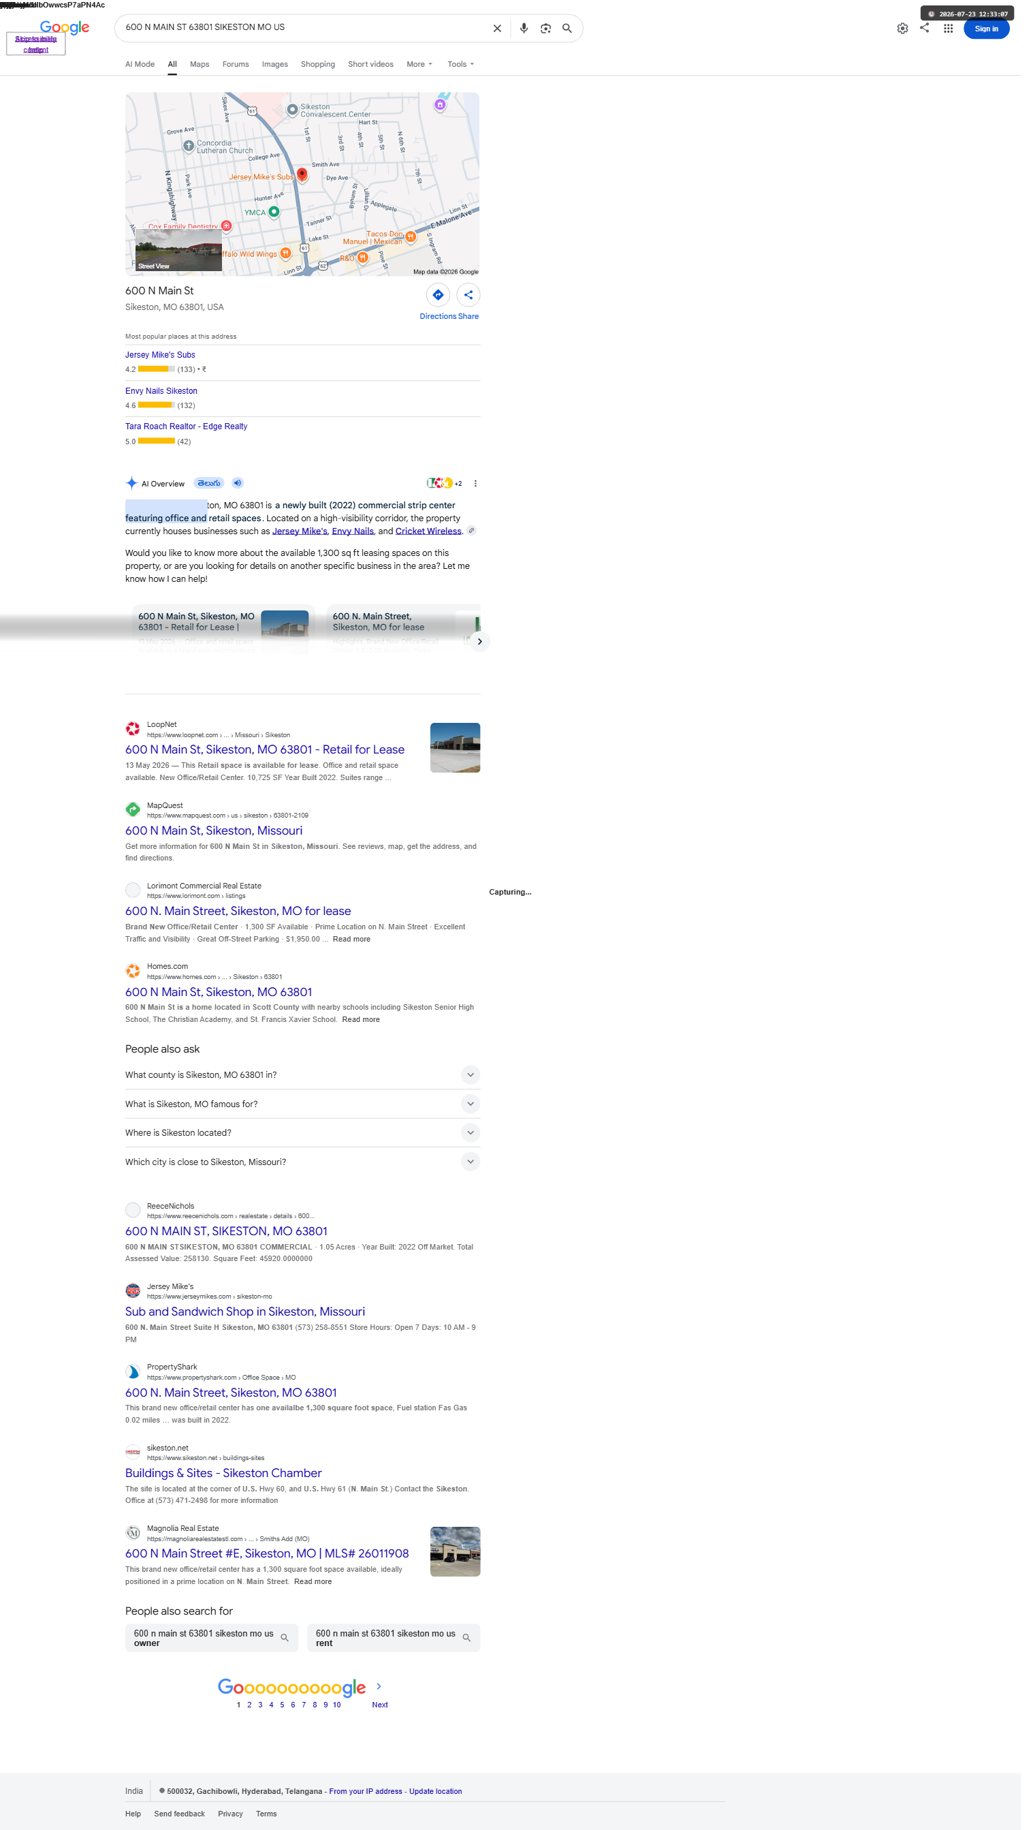
Task: Switch to AI Mode tab
Action: [x=141, y=65]
